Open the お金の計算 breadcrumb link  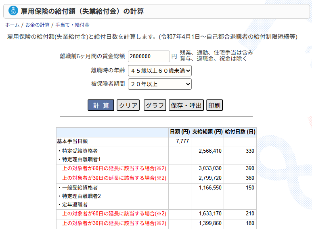pos(37,25)
